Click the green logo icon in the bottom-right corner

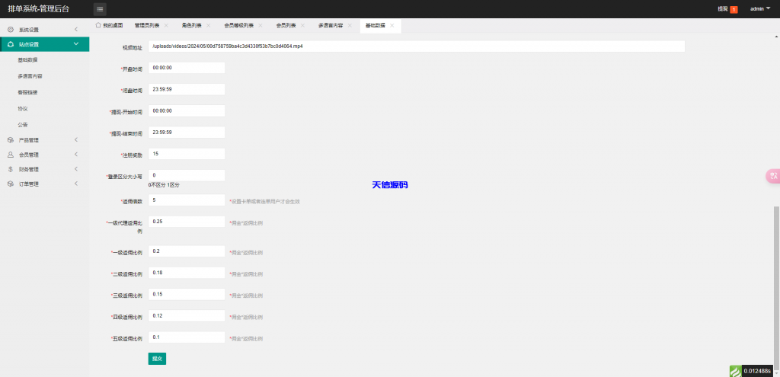(735, 371)
